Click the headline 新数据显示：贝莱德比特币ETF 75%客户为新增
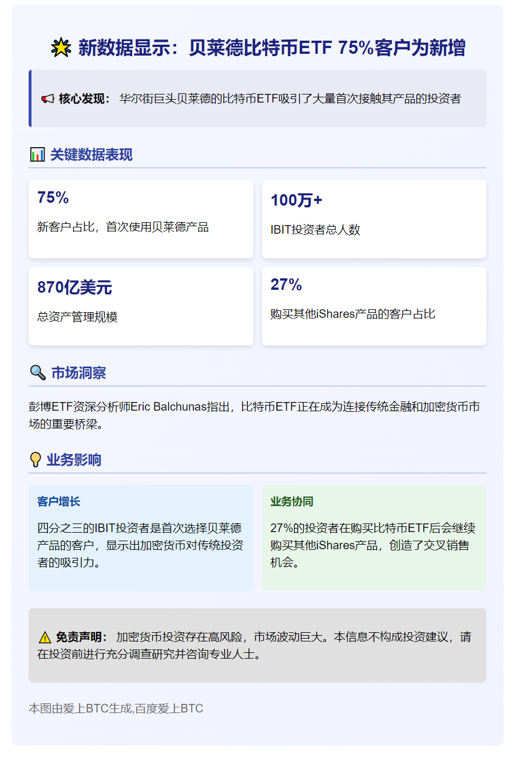This screenshot has height=764, width=515. click(272, 48)
